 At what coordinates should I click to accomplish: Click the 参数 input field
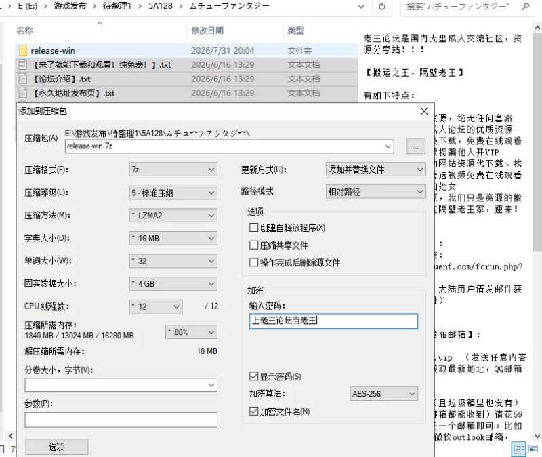[x=121, y=420]
